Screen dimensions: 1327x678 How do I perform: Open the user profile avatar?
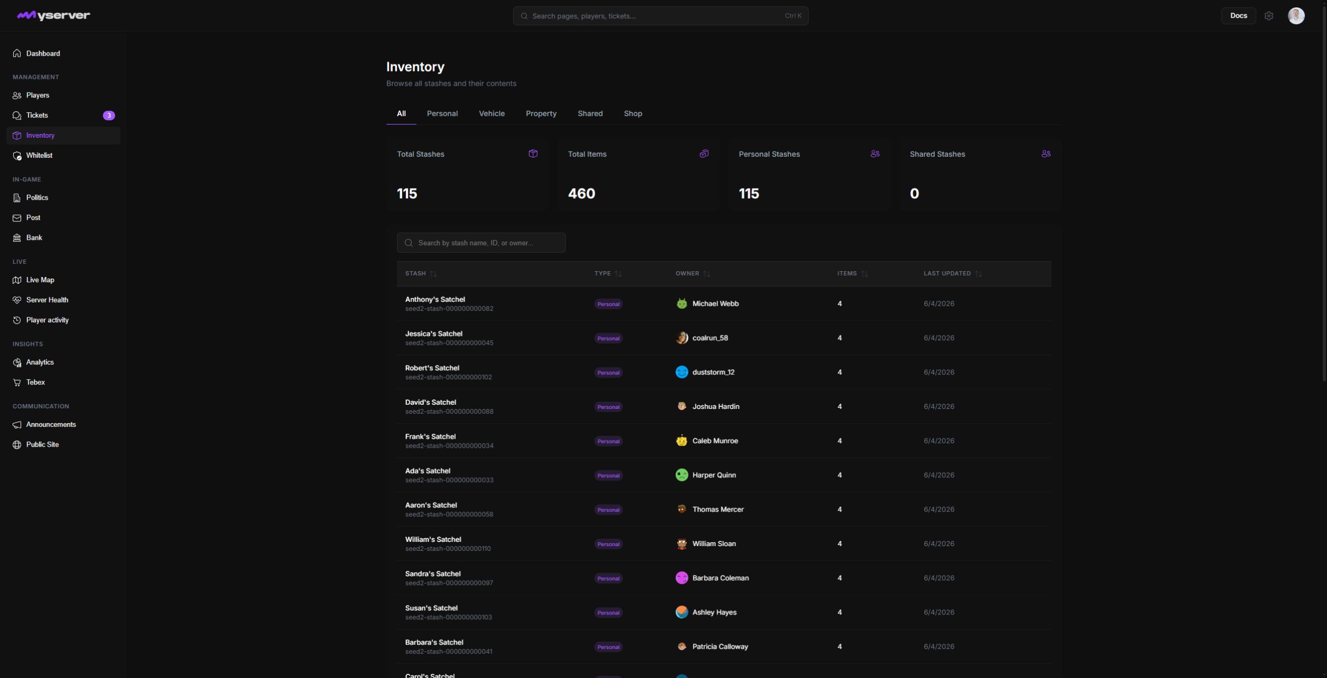[1296, 16]
